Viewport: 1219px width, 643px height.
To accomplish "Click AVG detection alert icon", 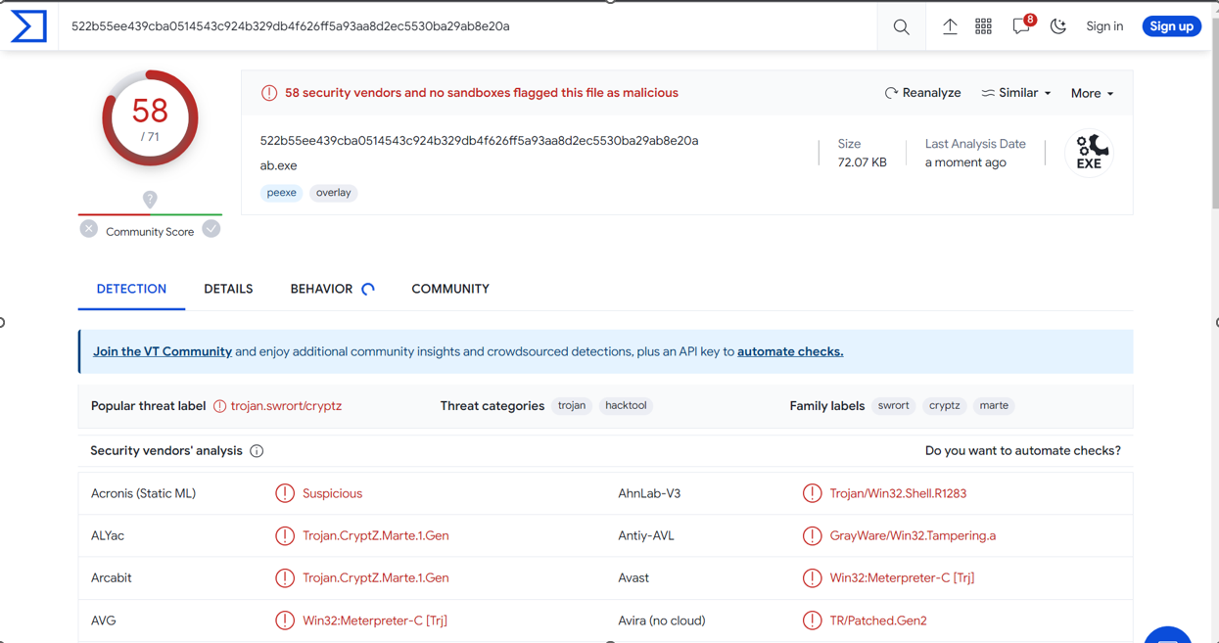I will (x=285, y=620).
